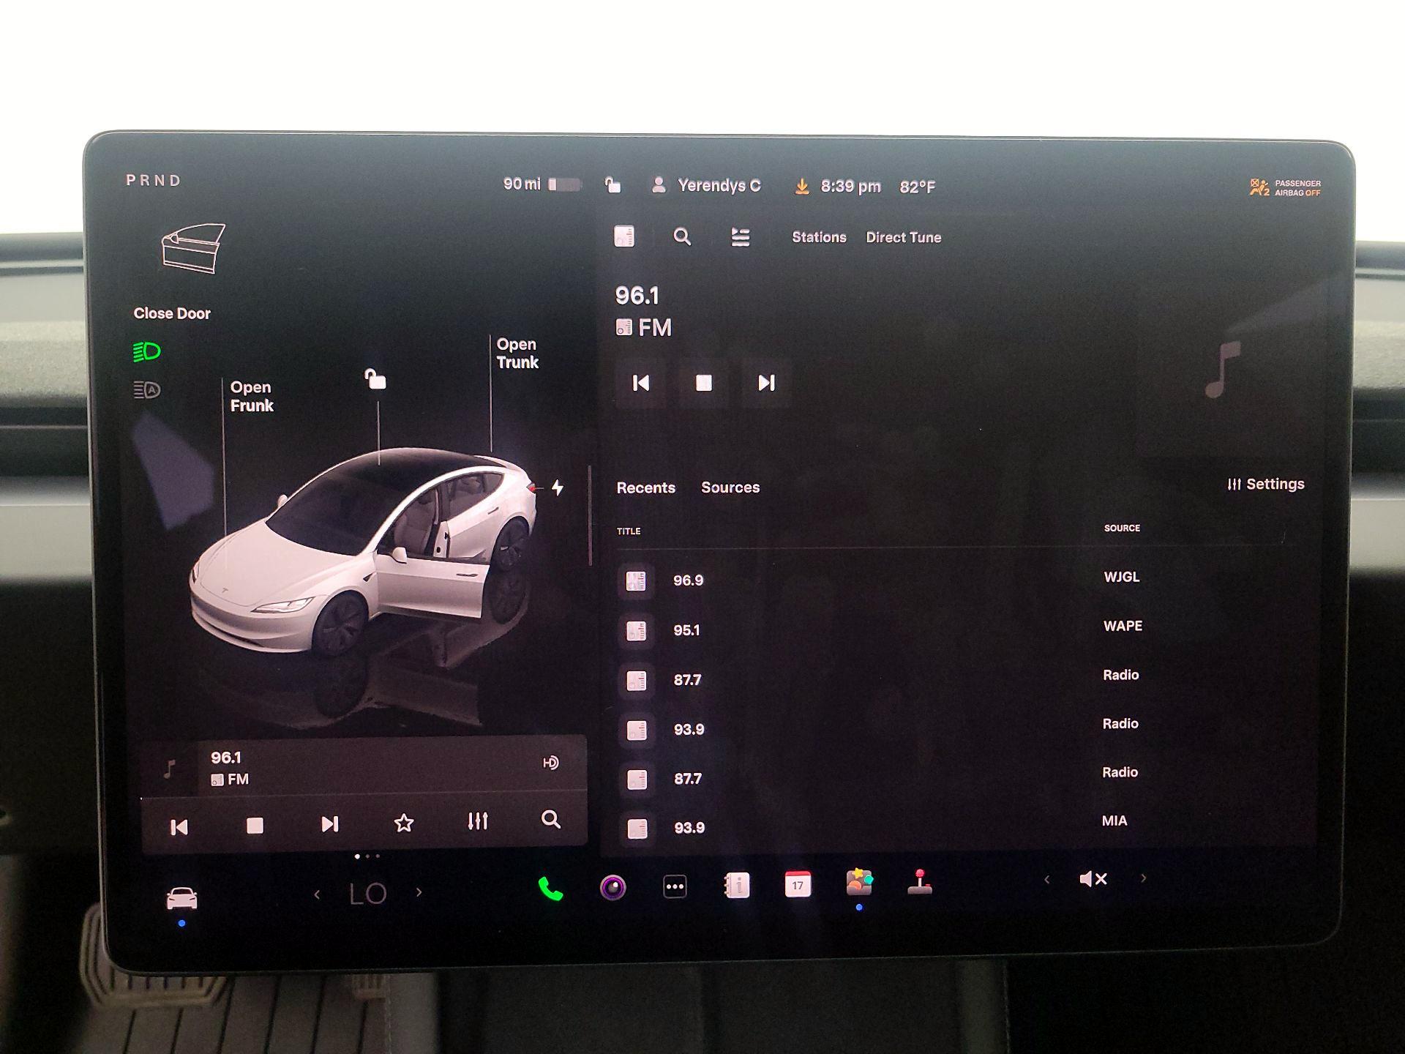Unmute the speaker volume icon
The height and width of the screenshot is (1054, 1405).
click(x=1093, y=879)
